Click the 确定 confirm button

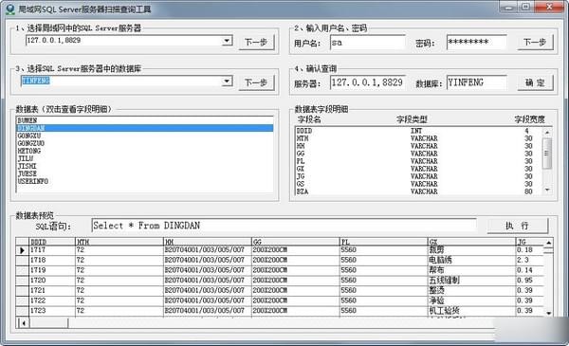coord(535,82)
